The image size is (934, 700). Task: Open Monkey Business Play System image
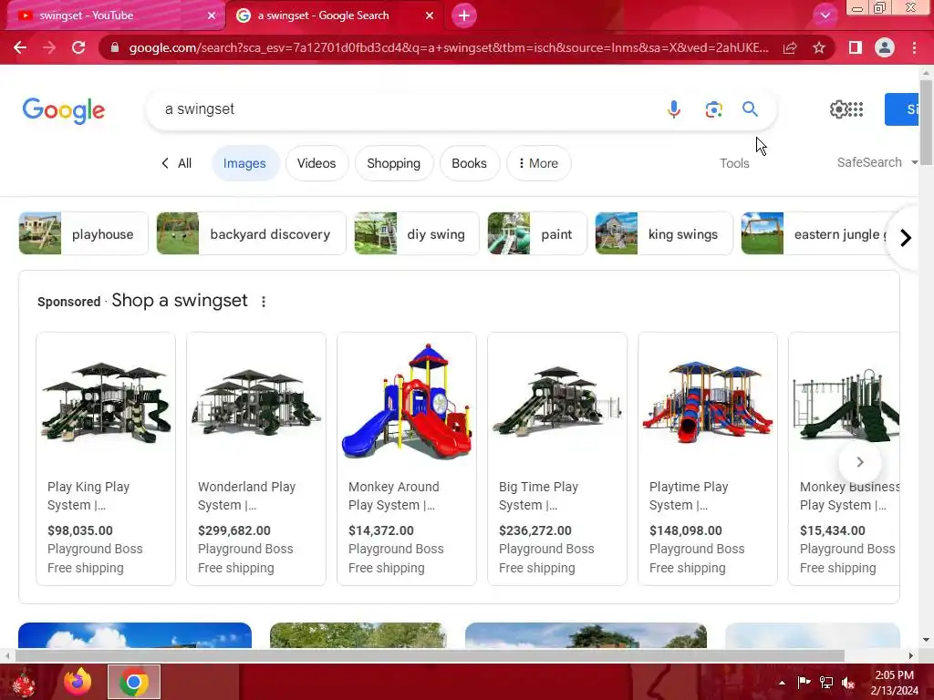pos(846,404)
